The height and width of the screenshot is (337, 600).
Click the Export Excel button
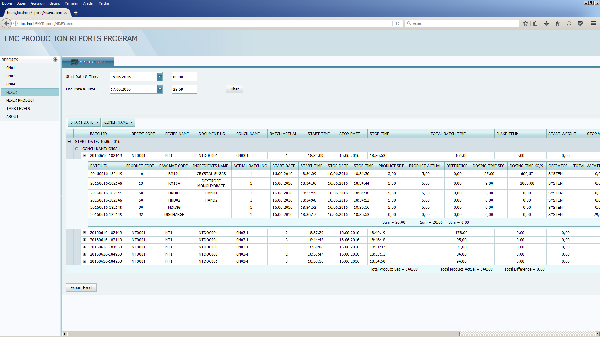point(81,287)
